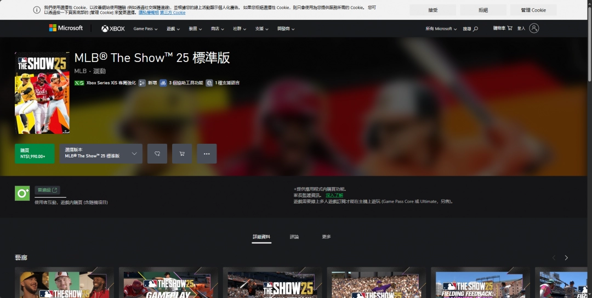Viewport: 592px width, 298px height.
Task: Open the Microsoft logo home link
Action: tap(66, 28)
